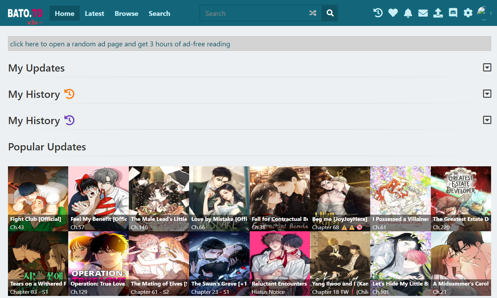
Task: Click inside the Search input field
Action: [x=255, y=13]
